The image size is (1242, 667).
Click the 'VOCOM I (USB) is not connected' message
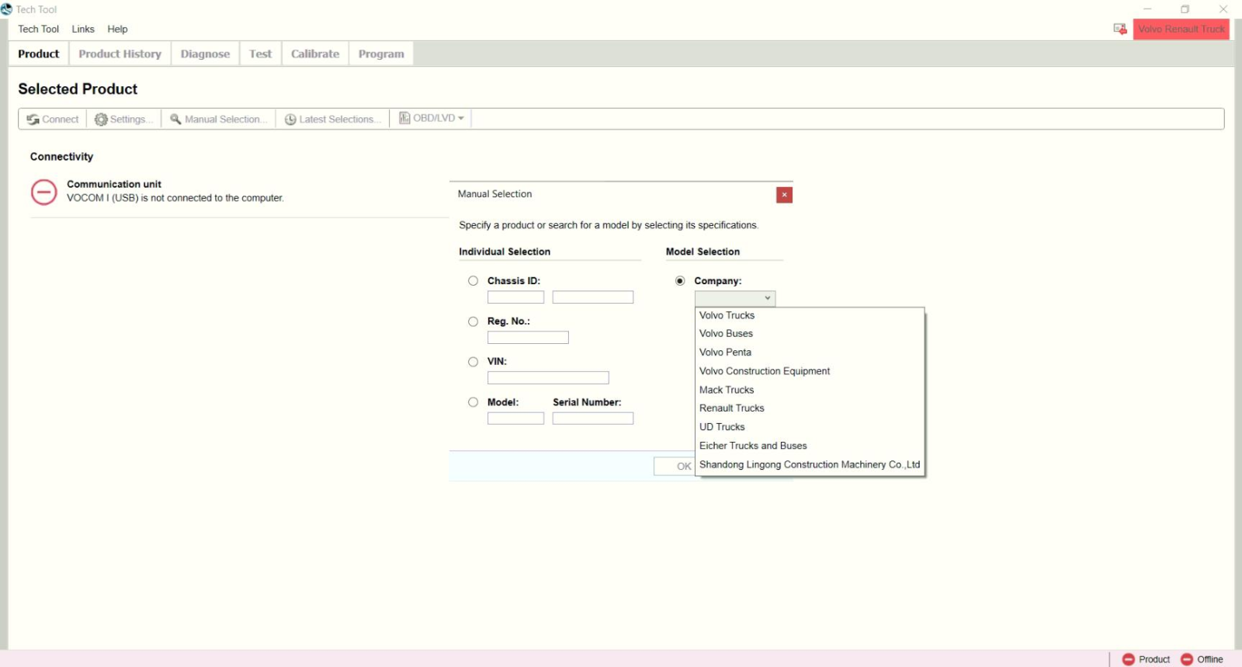coord(175,198)
